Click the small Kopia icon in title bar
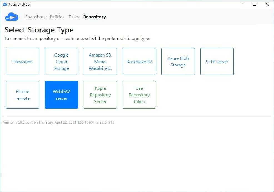Image resolution: width=274 pixels, height=192 pixels. [x=4, y=4]
